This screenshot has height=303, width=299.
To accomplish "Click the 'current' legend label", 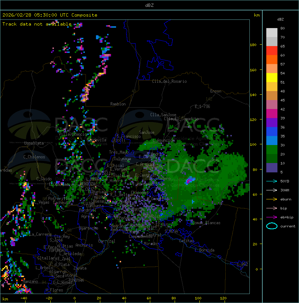I will point(288,226).
